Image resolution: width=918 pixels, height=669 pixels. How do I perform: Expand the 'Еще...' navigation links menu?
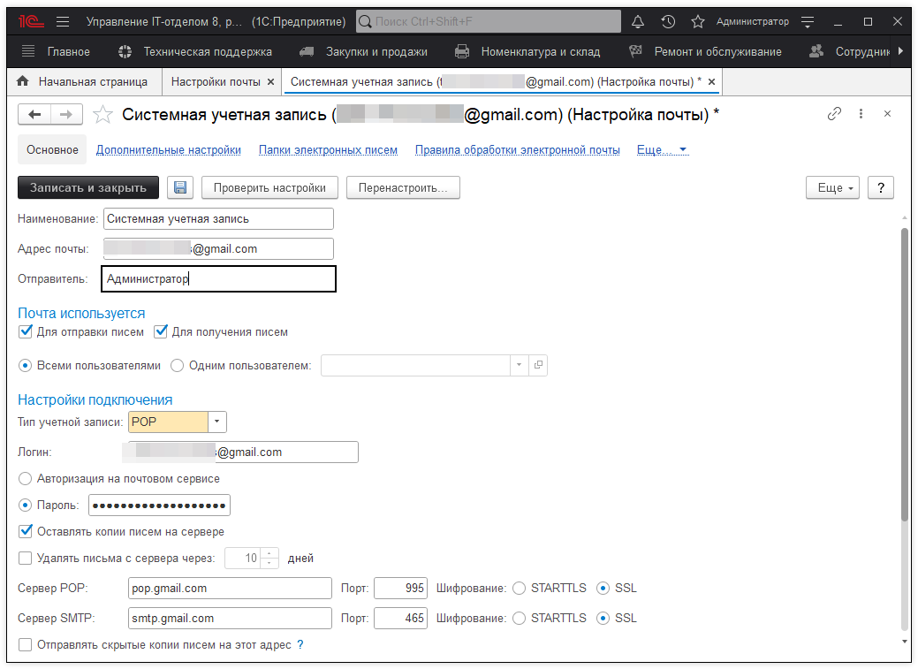662,150
